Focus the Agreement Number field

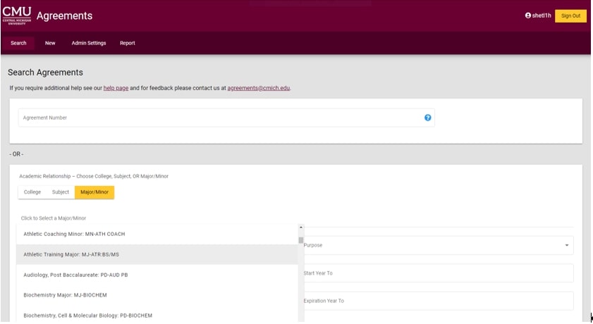(226, 118)
